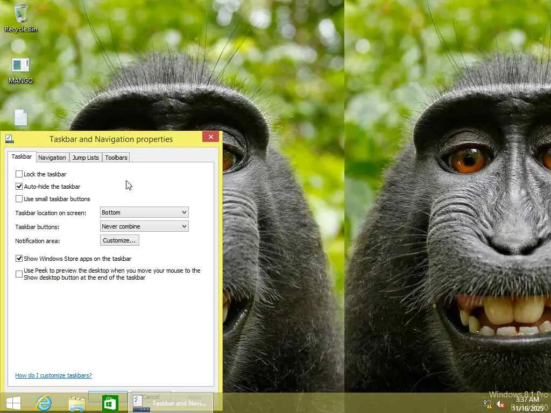Click the Taskbar and Navi... taskbar button
551x413 pixels.
(x=173, y=403)
